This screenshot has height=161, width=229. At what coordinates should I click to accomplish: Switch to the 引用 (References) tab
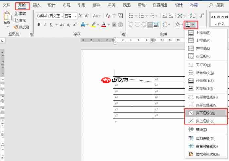(81, 5)
